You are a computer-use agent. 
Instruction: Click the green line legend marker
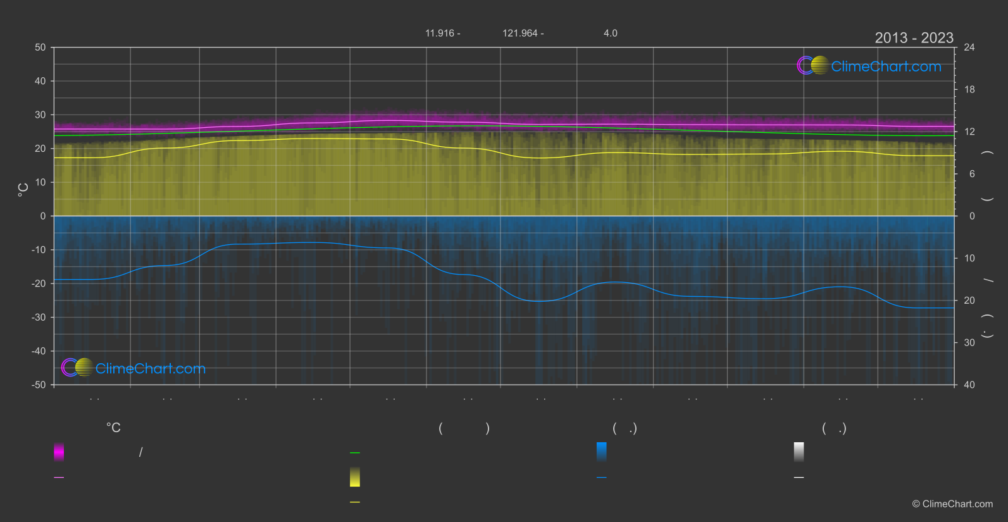tap(355, 453)
